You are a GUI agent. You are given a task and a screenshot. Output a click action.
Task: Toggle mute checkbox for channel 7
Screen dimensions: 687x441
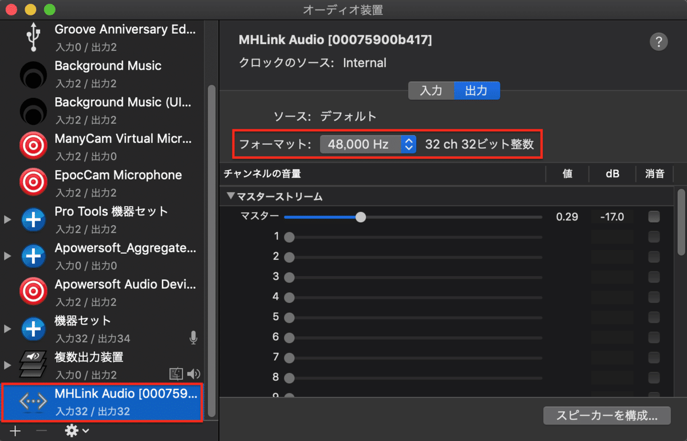pyautogui.click(x=654, y=357)
